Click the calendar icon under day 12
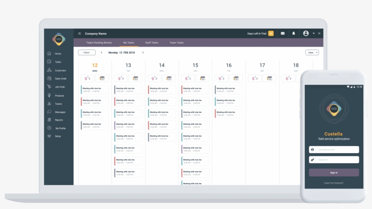372x209 pixels. click(x=102, y=78)
